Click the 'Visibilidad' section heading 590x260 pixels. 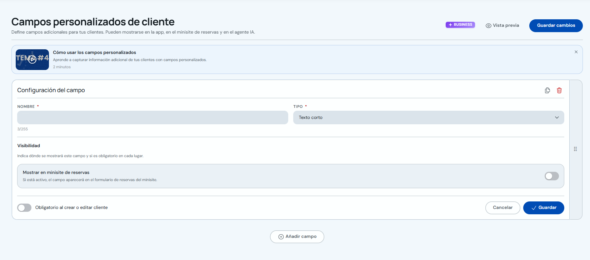(x=29, y=146)
